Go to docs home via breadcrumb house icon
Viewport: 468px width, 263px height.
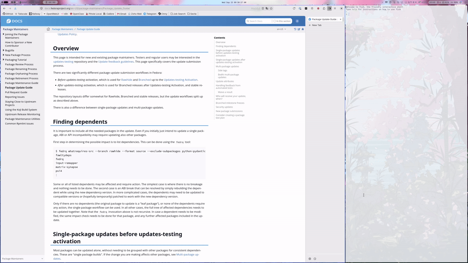click(x=48, y=29)
